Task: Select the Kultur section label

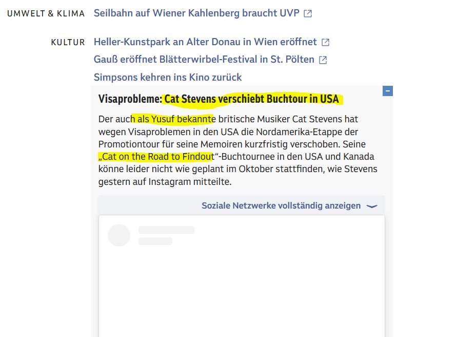Action: [x=68, y=42]
